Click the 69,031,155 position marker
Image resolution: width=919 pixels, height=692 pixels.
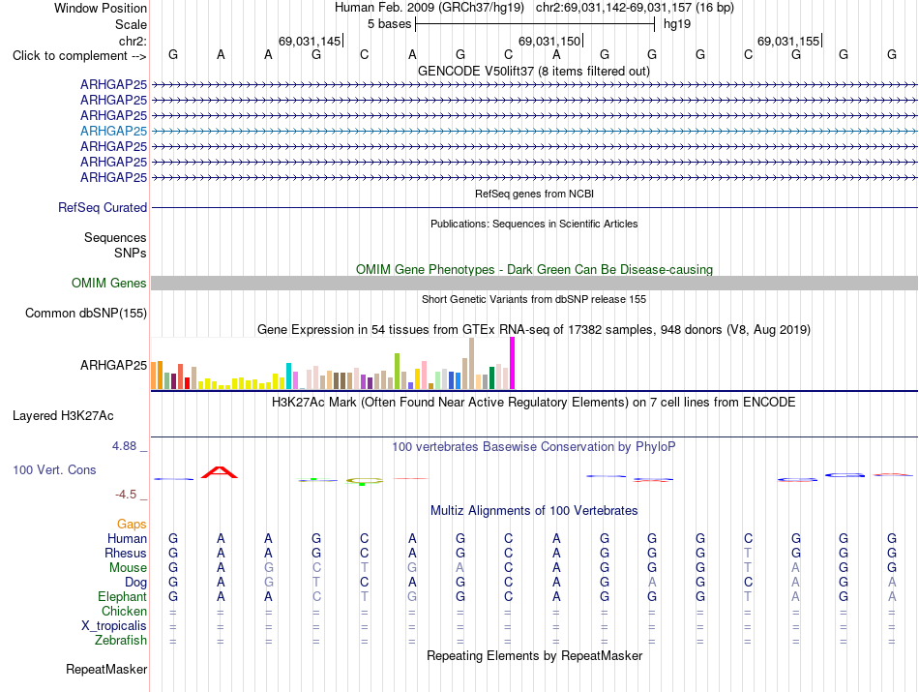click(x=788, y=41)
